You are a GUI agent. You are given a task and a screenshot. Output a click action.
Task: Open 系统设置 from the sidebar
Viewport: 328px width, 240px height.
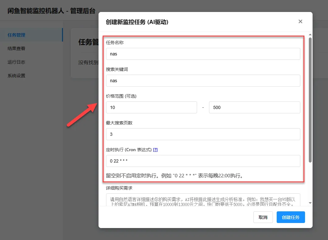tap(16, 76)
